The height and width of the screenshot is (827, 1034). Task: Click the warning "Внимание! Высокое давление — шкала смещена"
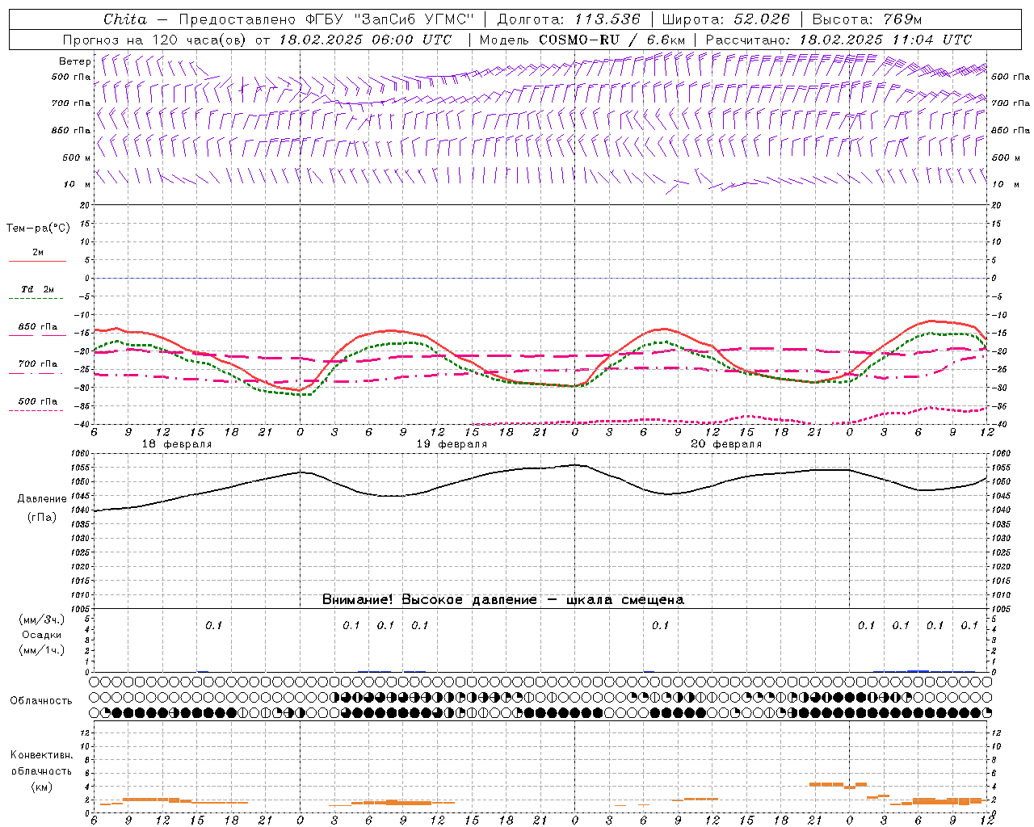pos(503,599)
